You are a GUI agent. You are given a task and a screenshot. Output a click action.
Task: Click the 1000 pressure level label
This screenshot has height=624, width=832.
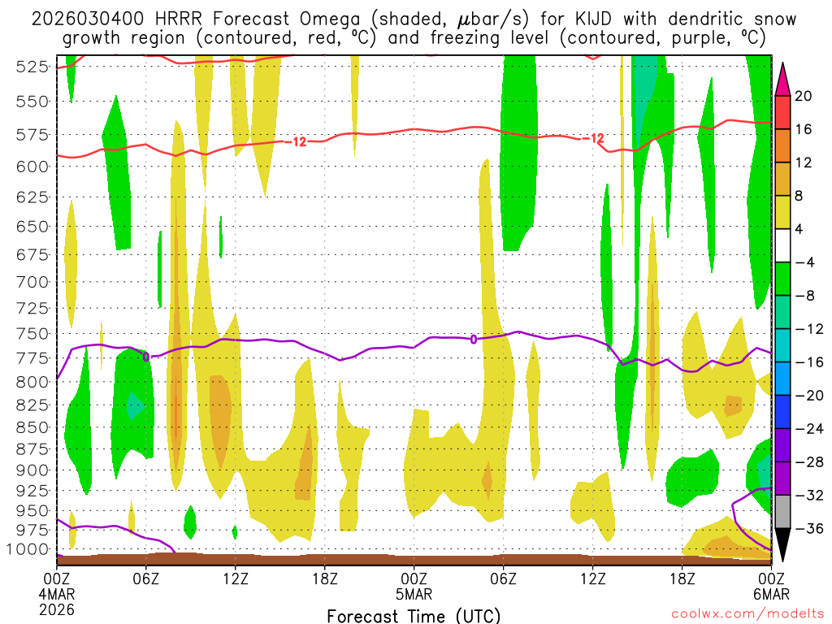point(28,550)
